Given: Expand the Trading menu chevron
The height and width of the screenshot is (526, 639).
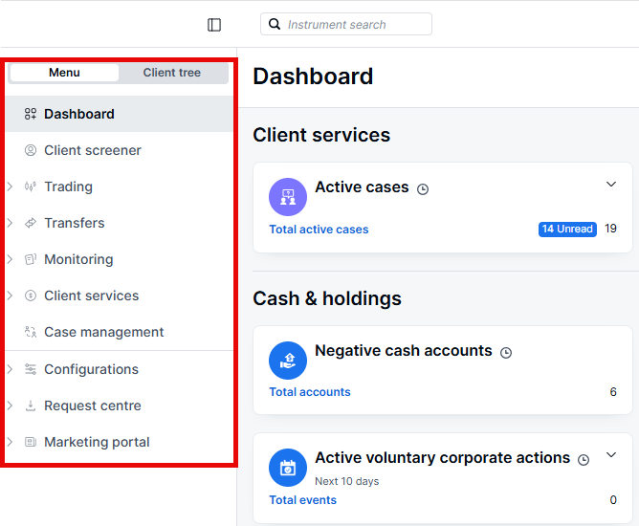Looking at the screenshot, I should click(x=10, y=186).
